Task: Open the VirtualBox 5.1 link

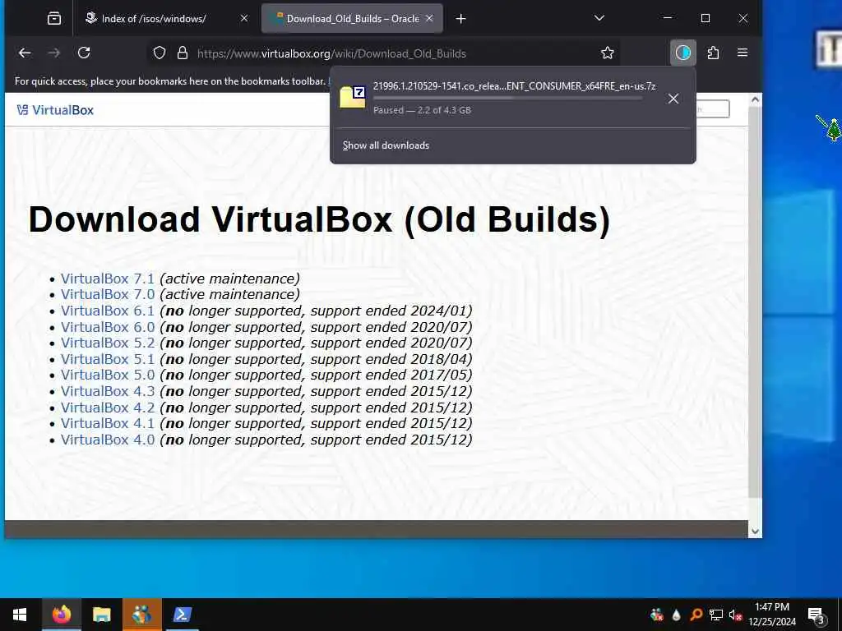Action: point(108,359)
